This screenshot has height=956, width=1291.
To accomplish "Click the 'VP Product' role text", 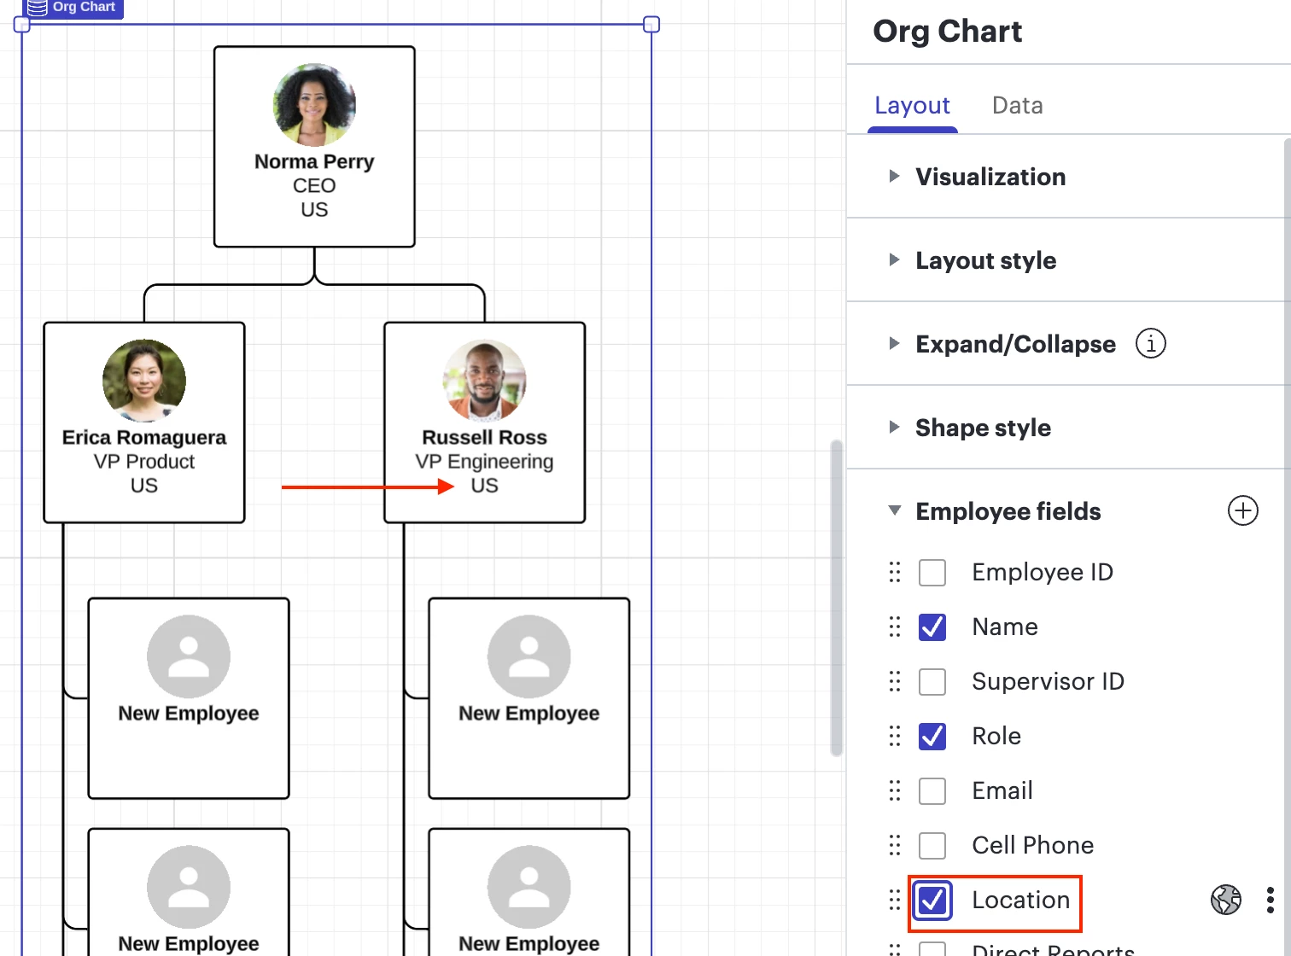I will pos(144,461).
